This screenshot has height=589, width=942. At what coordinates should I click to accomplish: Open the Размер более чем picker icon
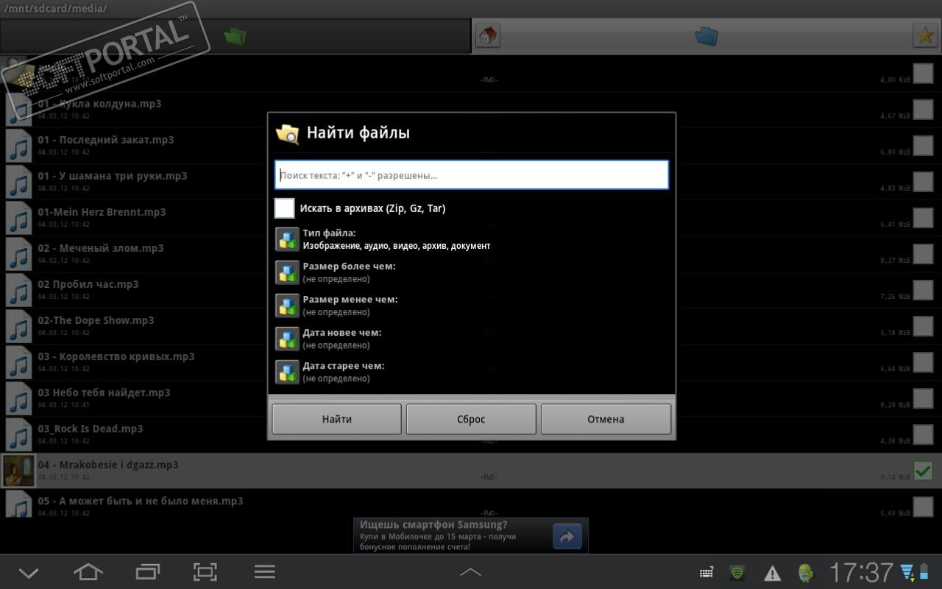[x=287, y=272]
